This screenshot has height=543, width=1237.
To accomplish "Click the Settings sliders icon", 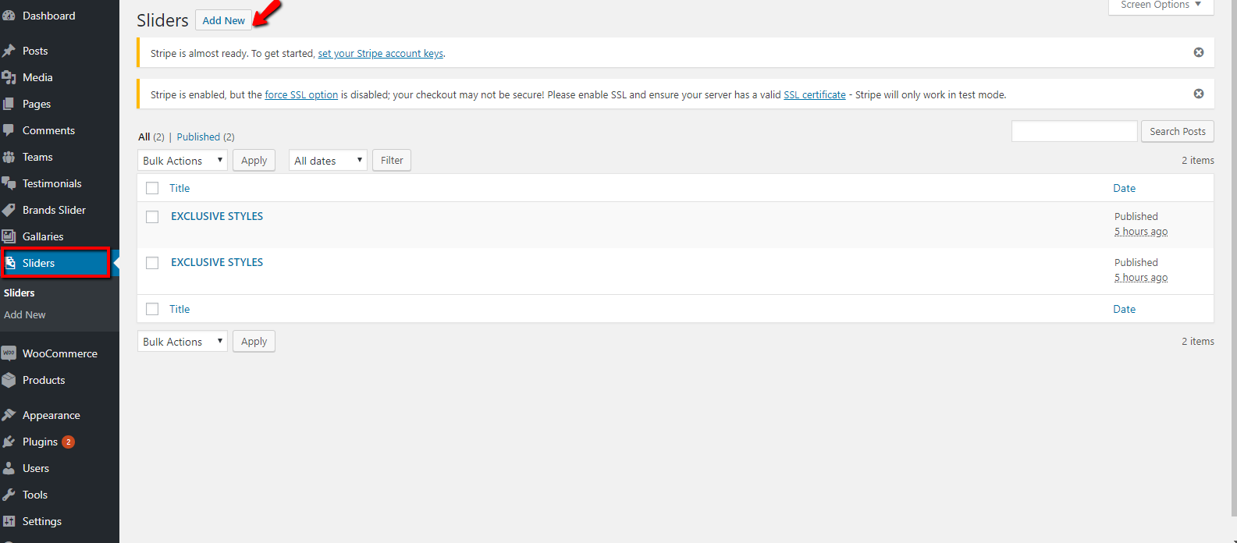I will point(9,521).
